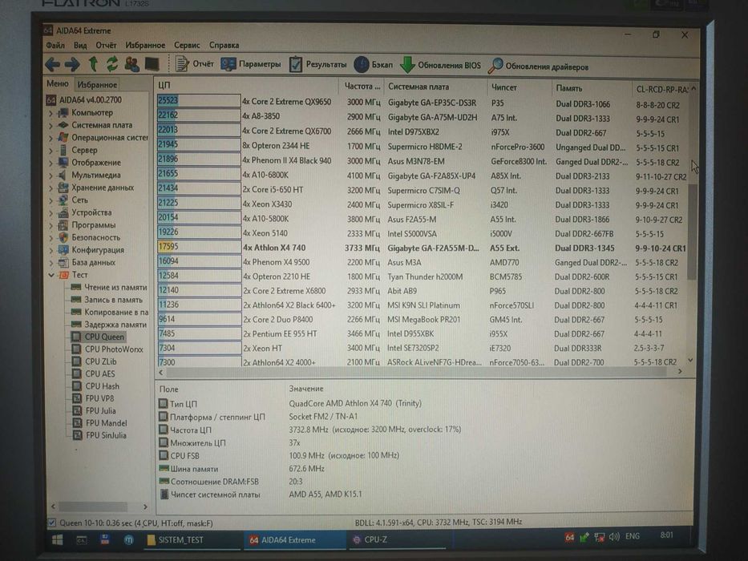Image resolution: width=748 pixels, height=561 pixels.
Task: Select the CPU ZLib test
Action: point(101,361)
